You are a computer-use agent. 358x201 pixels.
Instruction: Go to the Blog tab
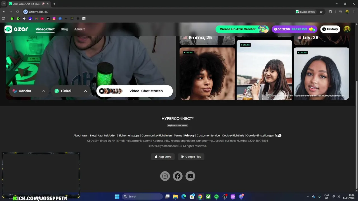click(64, 29)
